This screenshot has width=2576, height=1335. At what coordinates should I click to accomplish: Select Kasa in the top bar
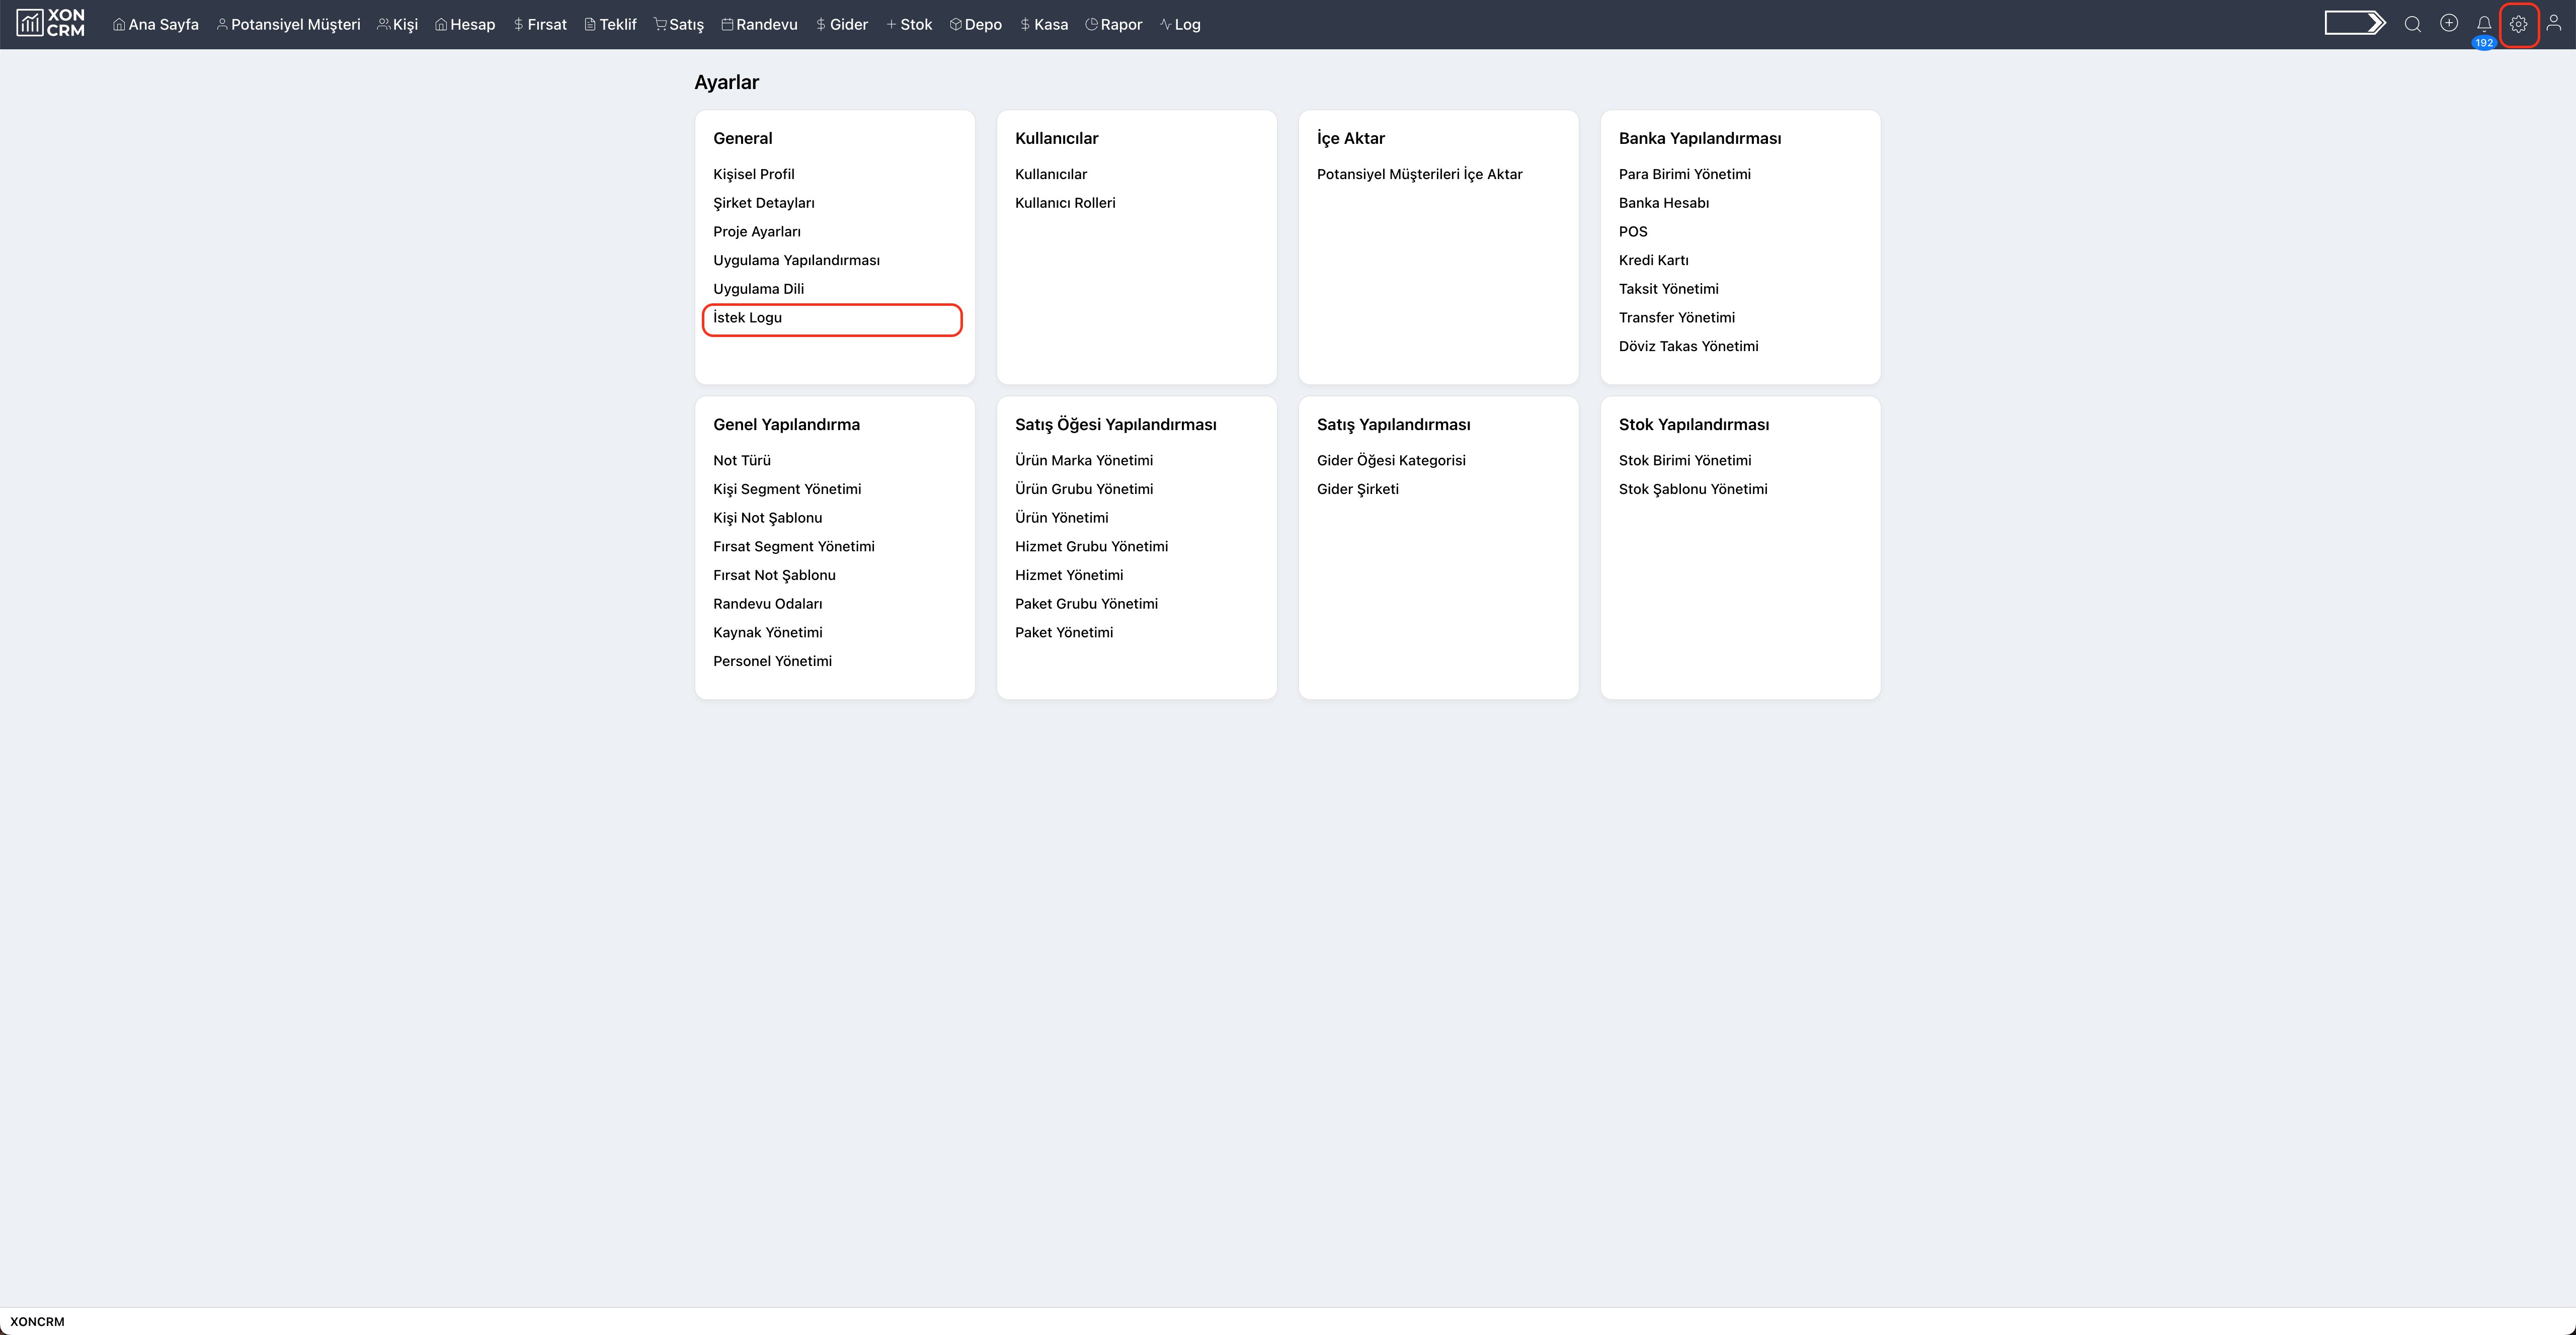1044,24
